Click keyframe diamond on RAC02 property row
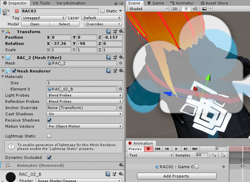Viewport: 250px width, 182px height. pos(223,167)
